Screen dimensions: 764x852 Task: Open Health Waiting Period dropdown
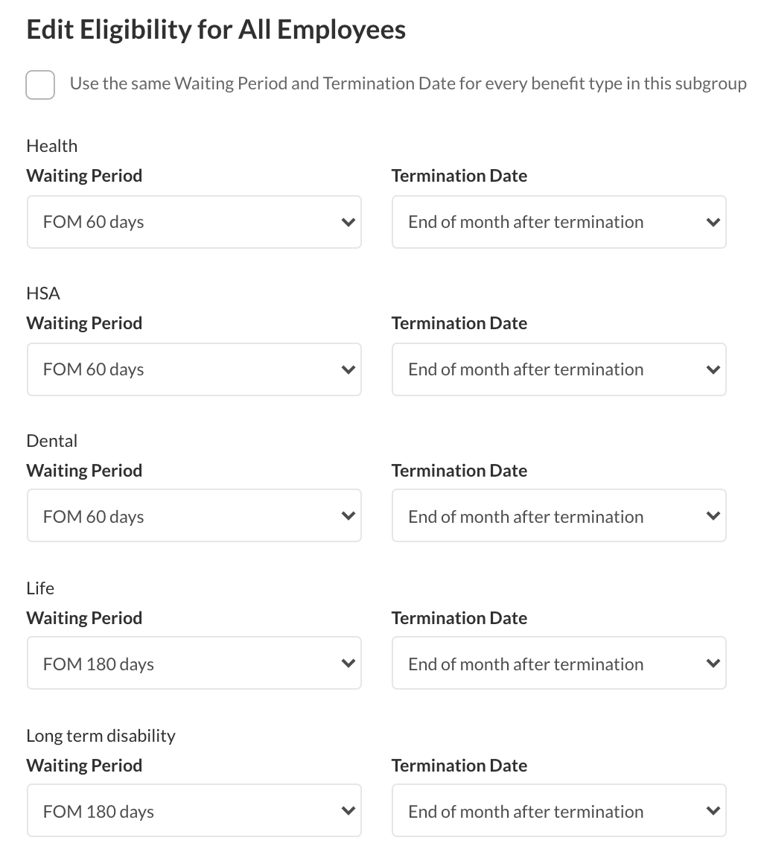coord(194,222)
